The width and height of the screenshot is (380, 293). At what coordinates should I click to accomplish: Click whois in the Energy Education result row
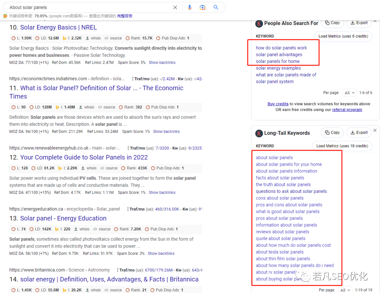coord(82,229)
